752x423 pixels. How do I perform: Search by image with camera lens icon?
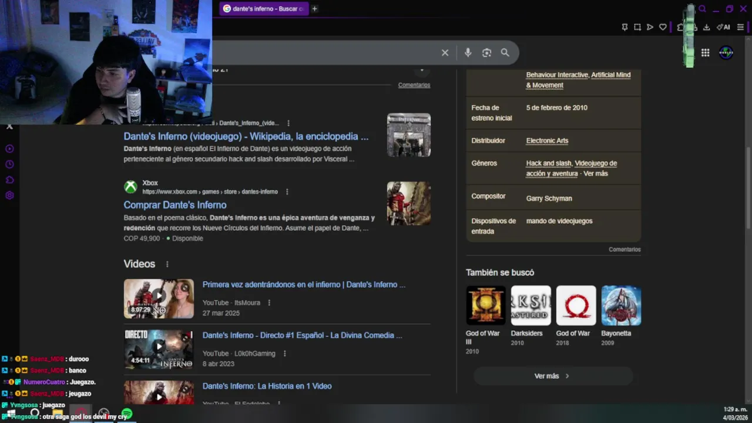486,53
